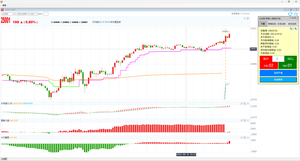Click 大戶籌碼 panel pop-out icon

pyautogui.click(x=245, y=138)
